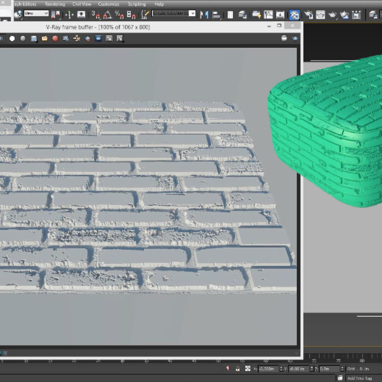Open the Scripting menu
This screenshot has width=382, height=382.
coord(137,4)
